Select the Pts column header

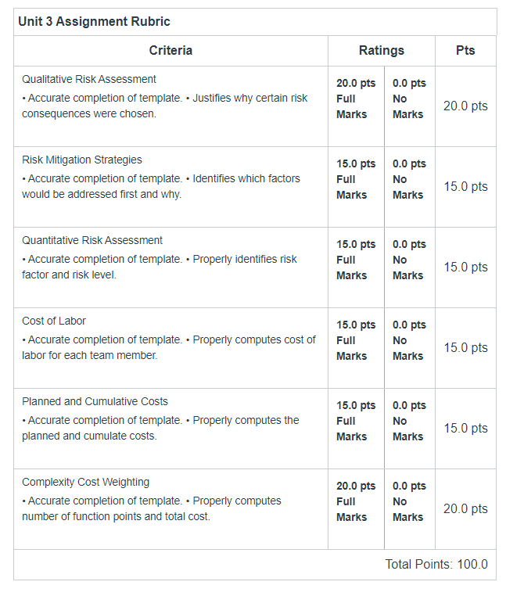pyautogui.click(x=465, y=50)
